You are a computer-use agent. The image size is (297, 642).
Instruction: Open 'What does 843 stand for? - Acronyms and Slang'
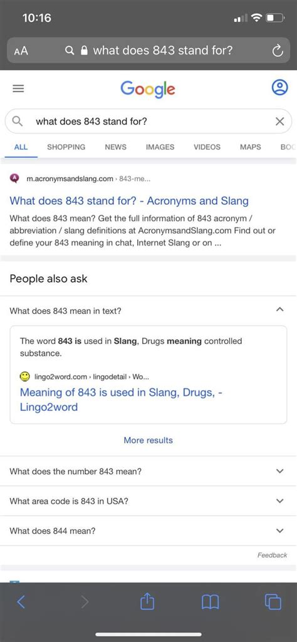[x=129, y=201]
